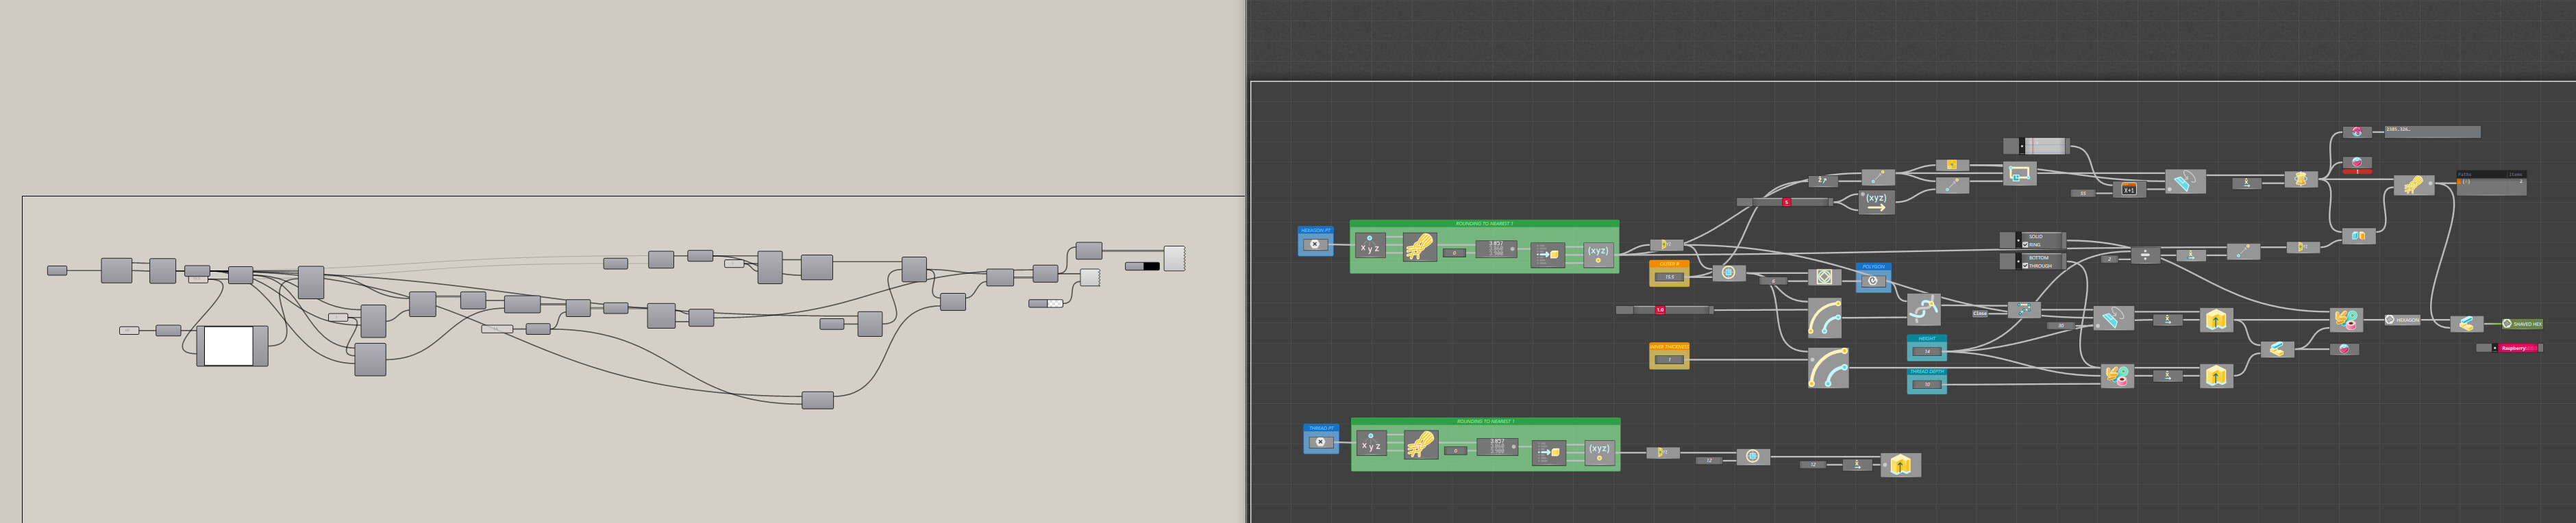Select the knotted curve component after POLYGON
2576x523 pixels.
coord(1923,309)
